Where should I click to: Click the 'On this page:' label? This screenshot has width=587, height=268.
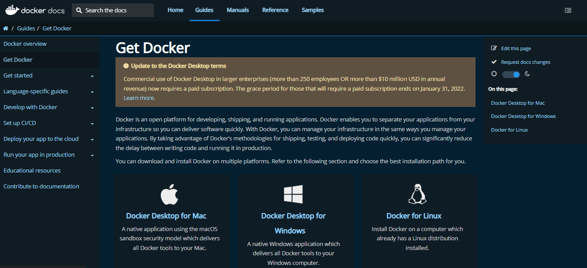pos(503,89)
